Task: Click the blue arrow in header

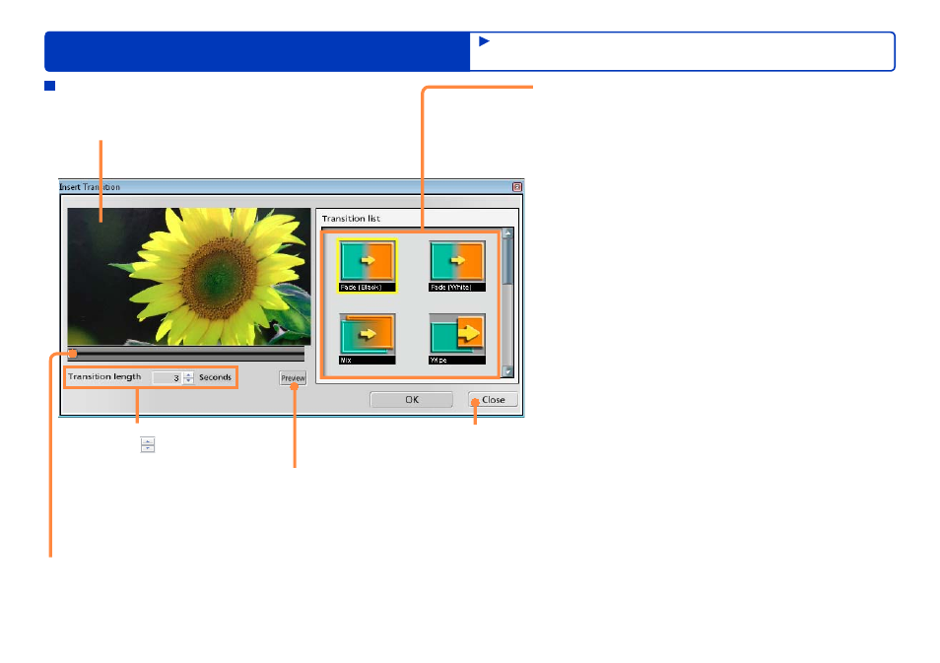Action: pyautogui.click(x=485, y=41)
